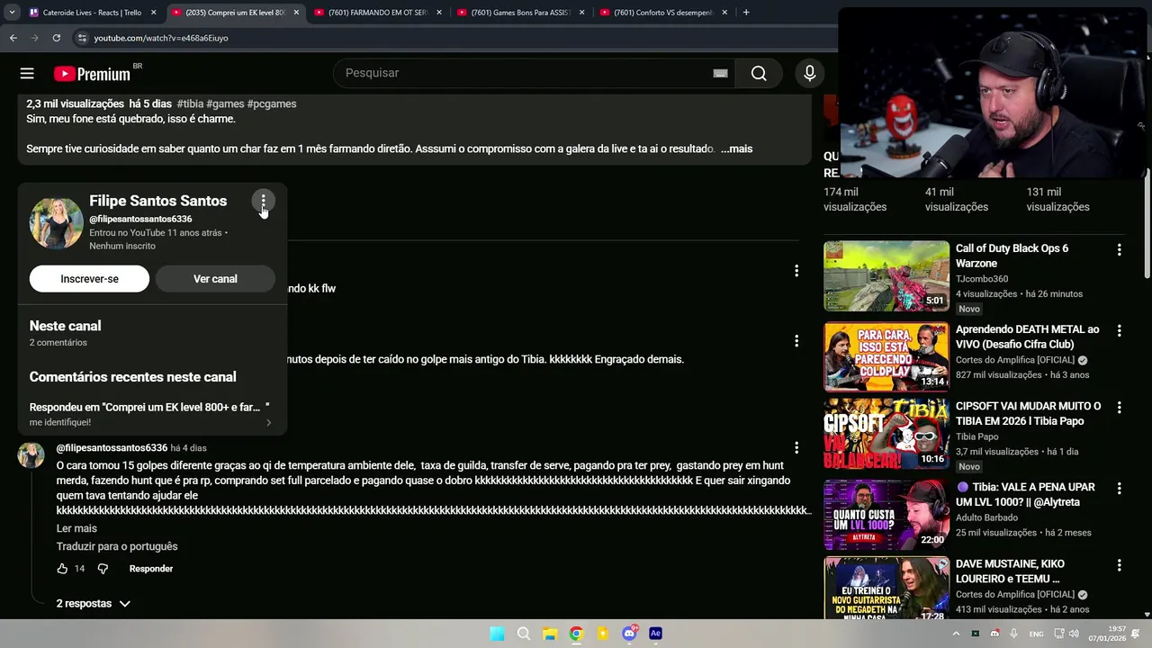The image size is (1152, 648).
Task: Start voice search with the microphone icon
Action: [810, 74]
